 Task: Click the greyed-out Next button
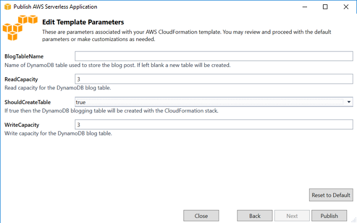(292, 216)
